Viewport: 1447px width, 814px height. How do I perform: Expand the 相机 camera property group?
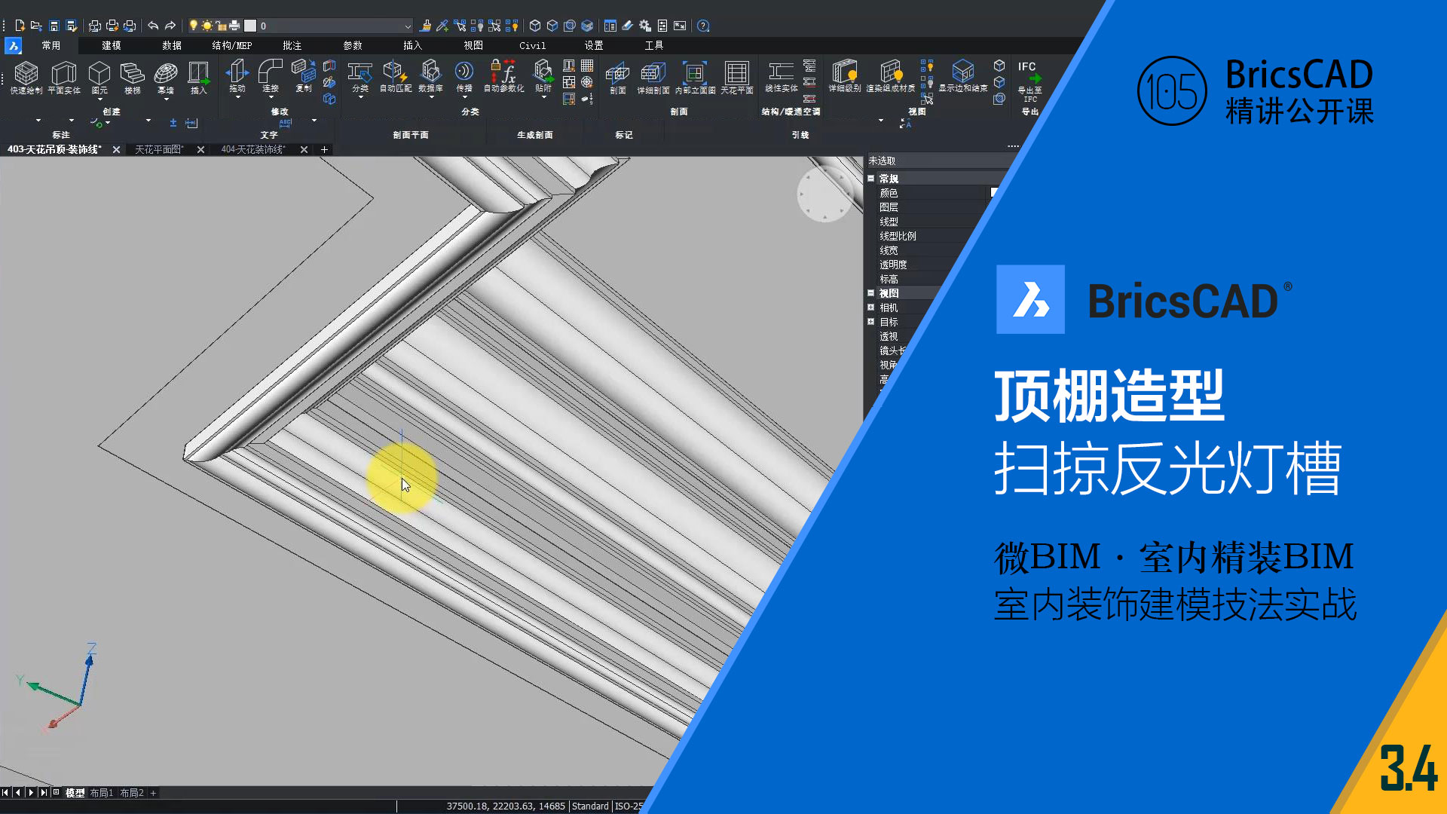pos(870,308)
